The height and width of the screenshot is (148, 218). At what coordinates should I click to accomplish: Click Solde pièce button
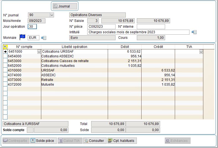click(x=43, y=141)
